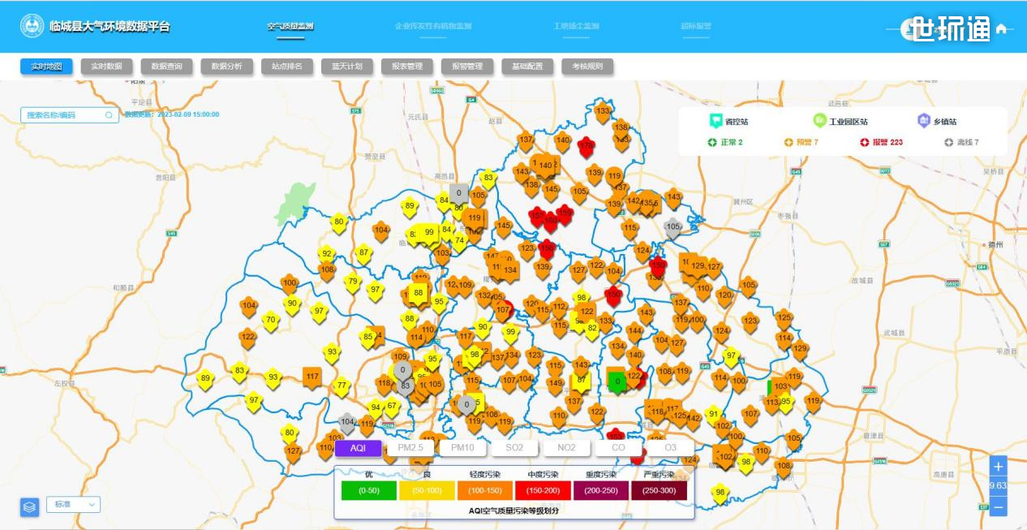Zoom out the map with minus button

[x=999, y=506]
